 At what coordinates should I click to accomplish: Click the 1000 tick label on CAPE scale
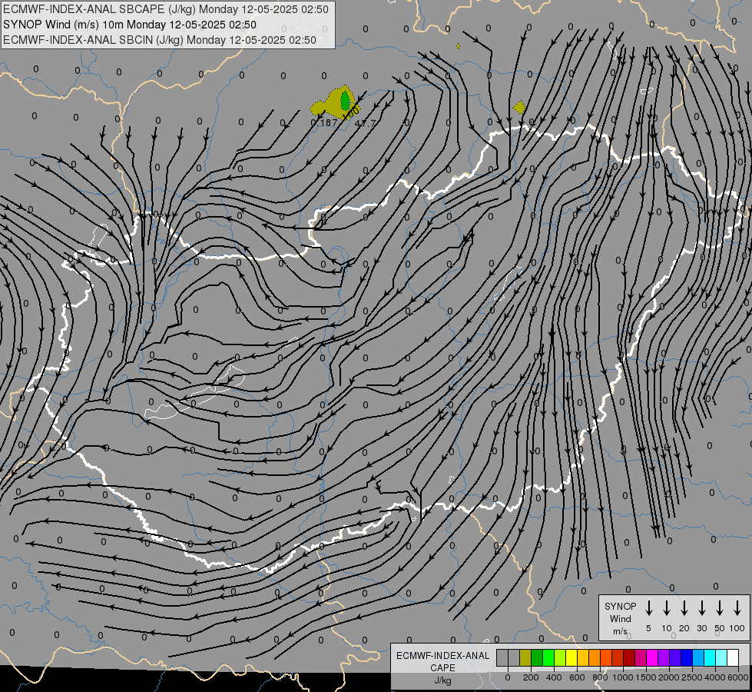[623, 677]
